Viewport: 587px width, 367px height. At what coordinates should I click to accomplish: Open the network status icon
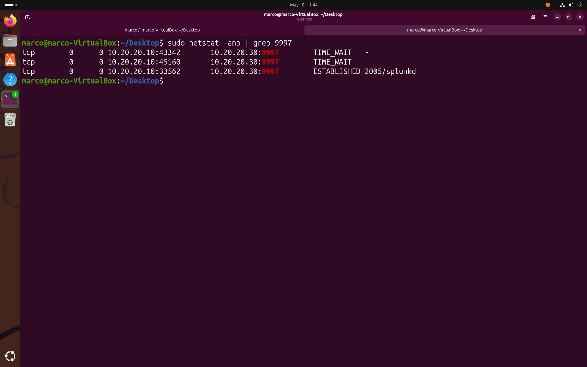[562, 5]
